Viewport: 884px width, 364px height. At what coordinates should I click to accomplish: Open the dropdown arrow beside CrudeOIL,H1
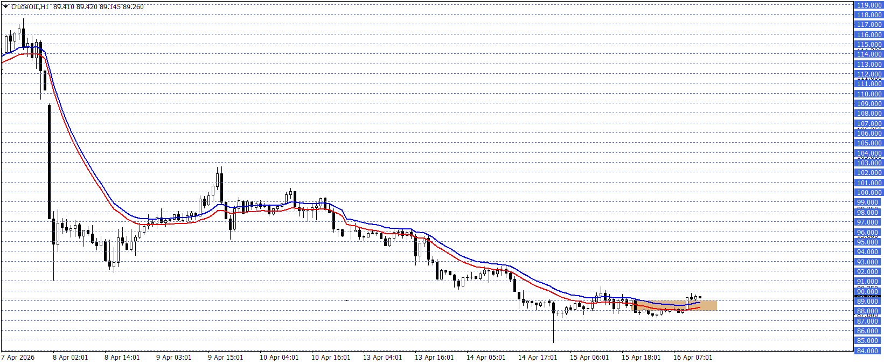tap(5, 7)
